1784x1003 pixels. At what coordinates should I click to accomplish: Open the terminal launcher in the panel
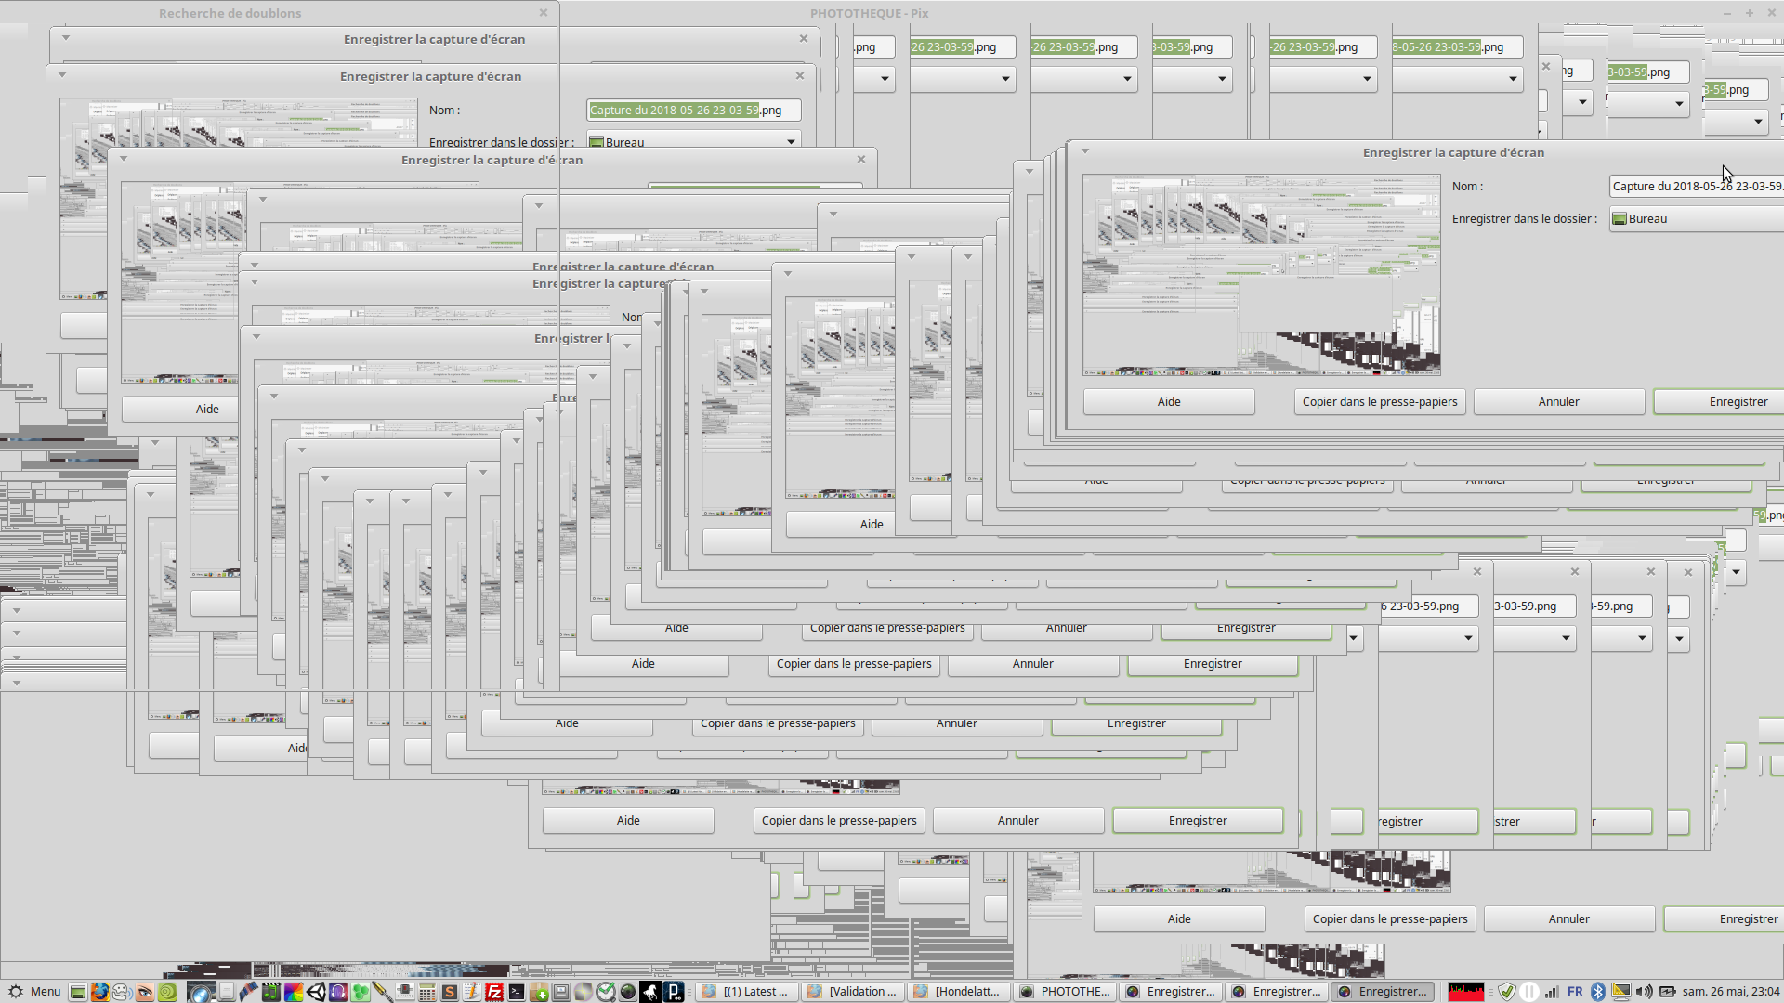point(517,992)
